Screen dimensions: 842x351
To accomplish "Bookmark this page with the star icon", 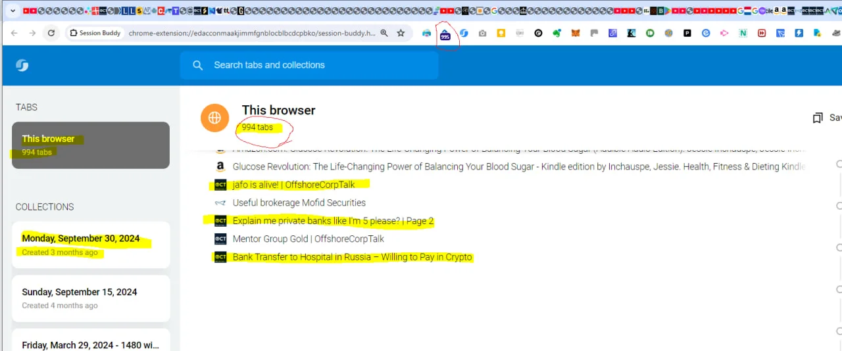I will [x=401, y=33].
